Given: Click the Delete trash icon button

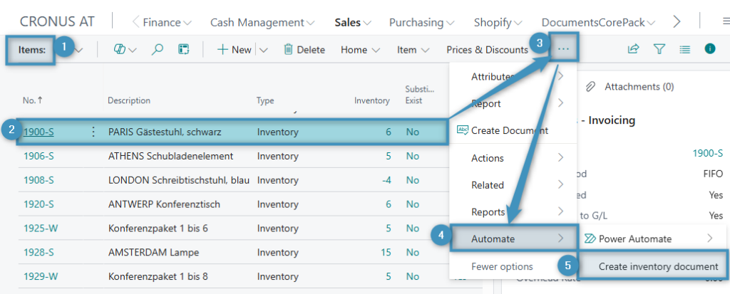Looking at the screenshot, I should tap(304, 50).
